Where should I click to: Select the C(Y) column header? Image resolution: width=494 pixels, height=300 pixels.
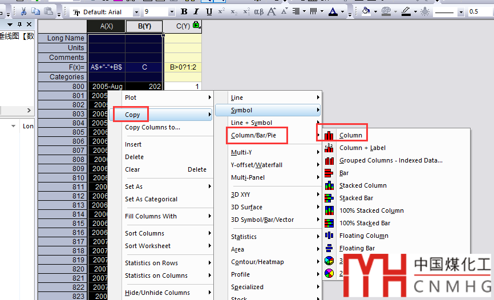(x=183, y=26)
